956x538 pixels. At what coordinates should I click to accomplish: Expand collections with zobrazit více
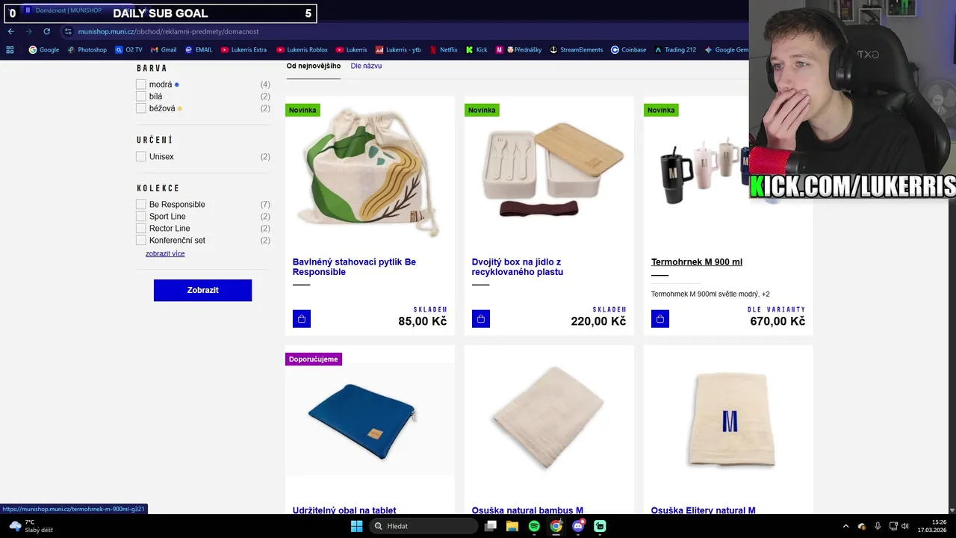165,254
